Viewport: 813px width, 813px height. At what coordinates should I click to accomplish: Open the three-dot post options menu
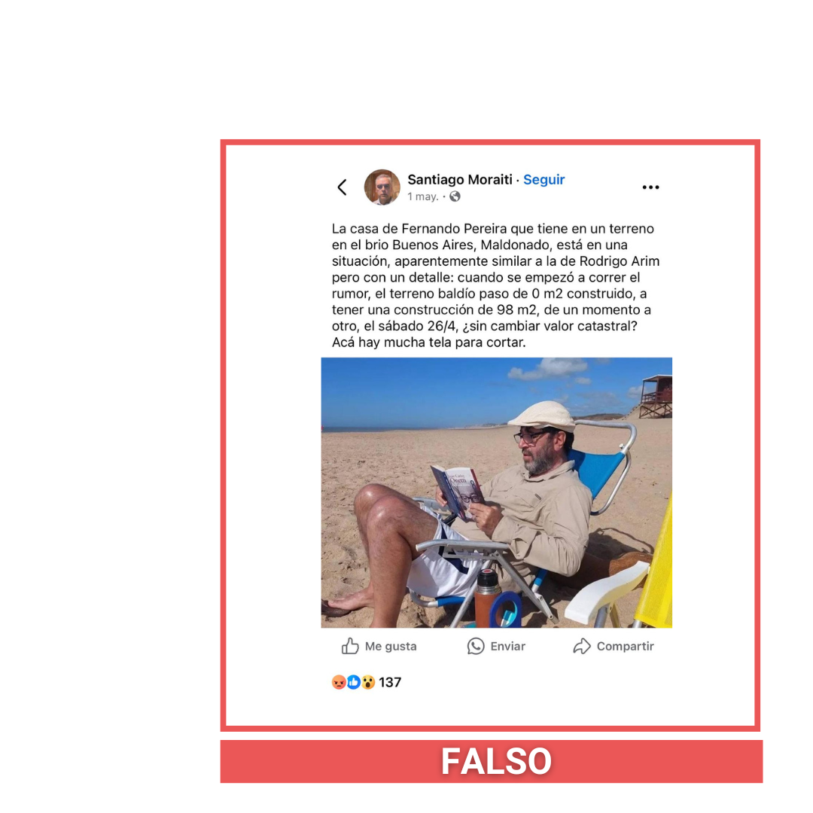pos(650,187)
